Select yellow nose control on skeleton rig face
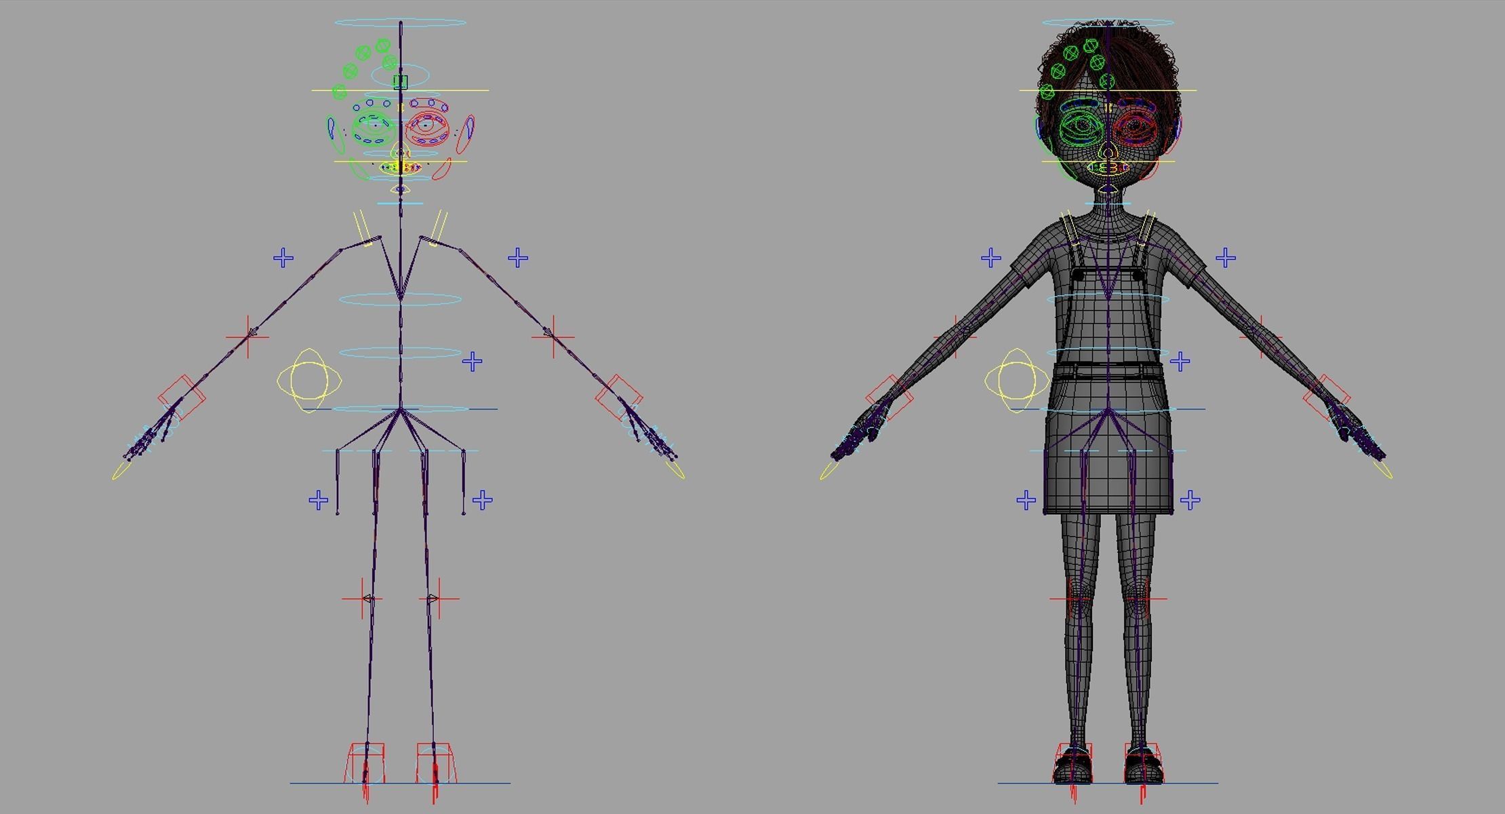 tap(400, 151)
